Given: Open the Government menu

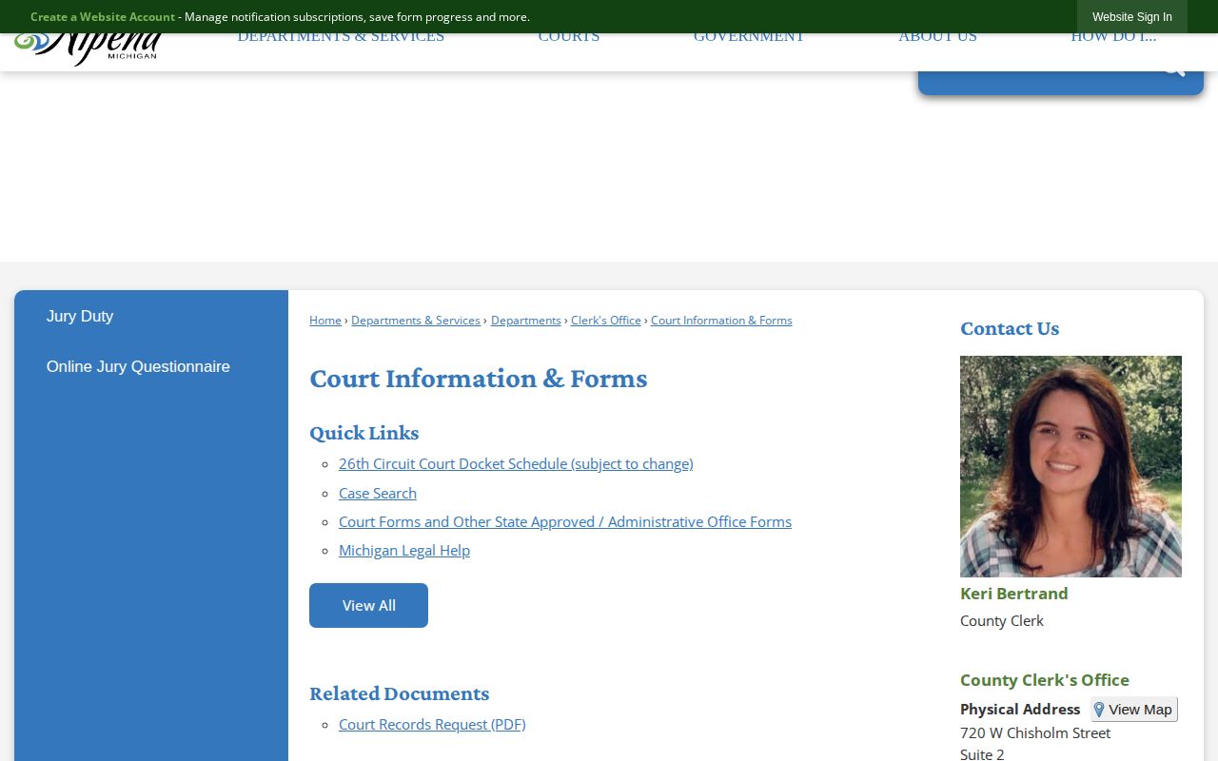Looking at the screenshot, I should pyautogui.click(x=749, y=38).
